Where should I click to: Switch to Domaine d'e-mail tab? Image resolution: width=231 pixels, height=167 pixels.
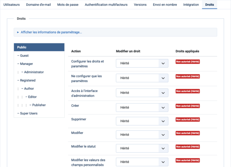click(x=38, y=5)
